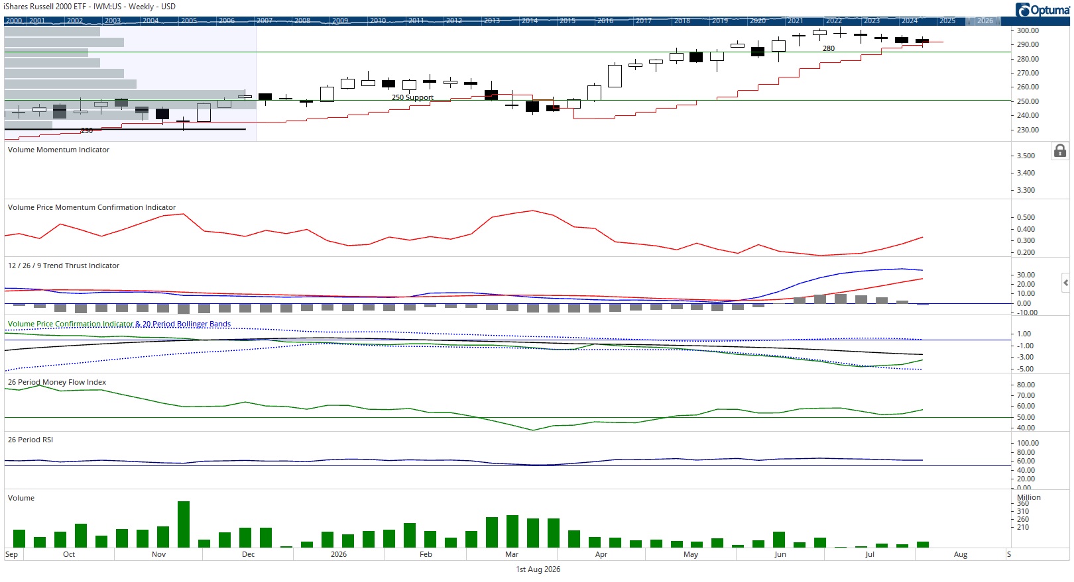Click the 230.00 price axis label
The width and height of the screenshot is (1074, 582).
click(x=1028, y=130)
